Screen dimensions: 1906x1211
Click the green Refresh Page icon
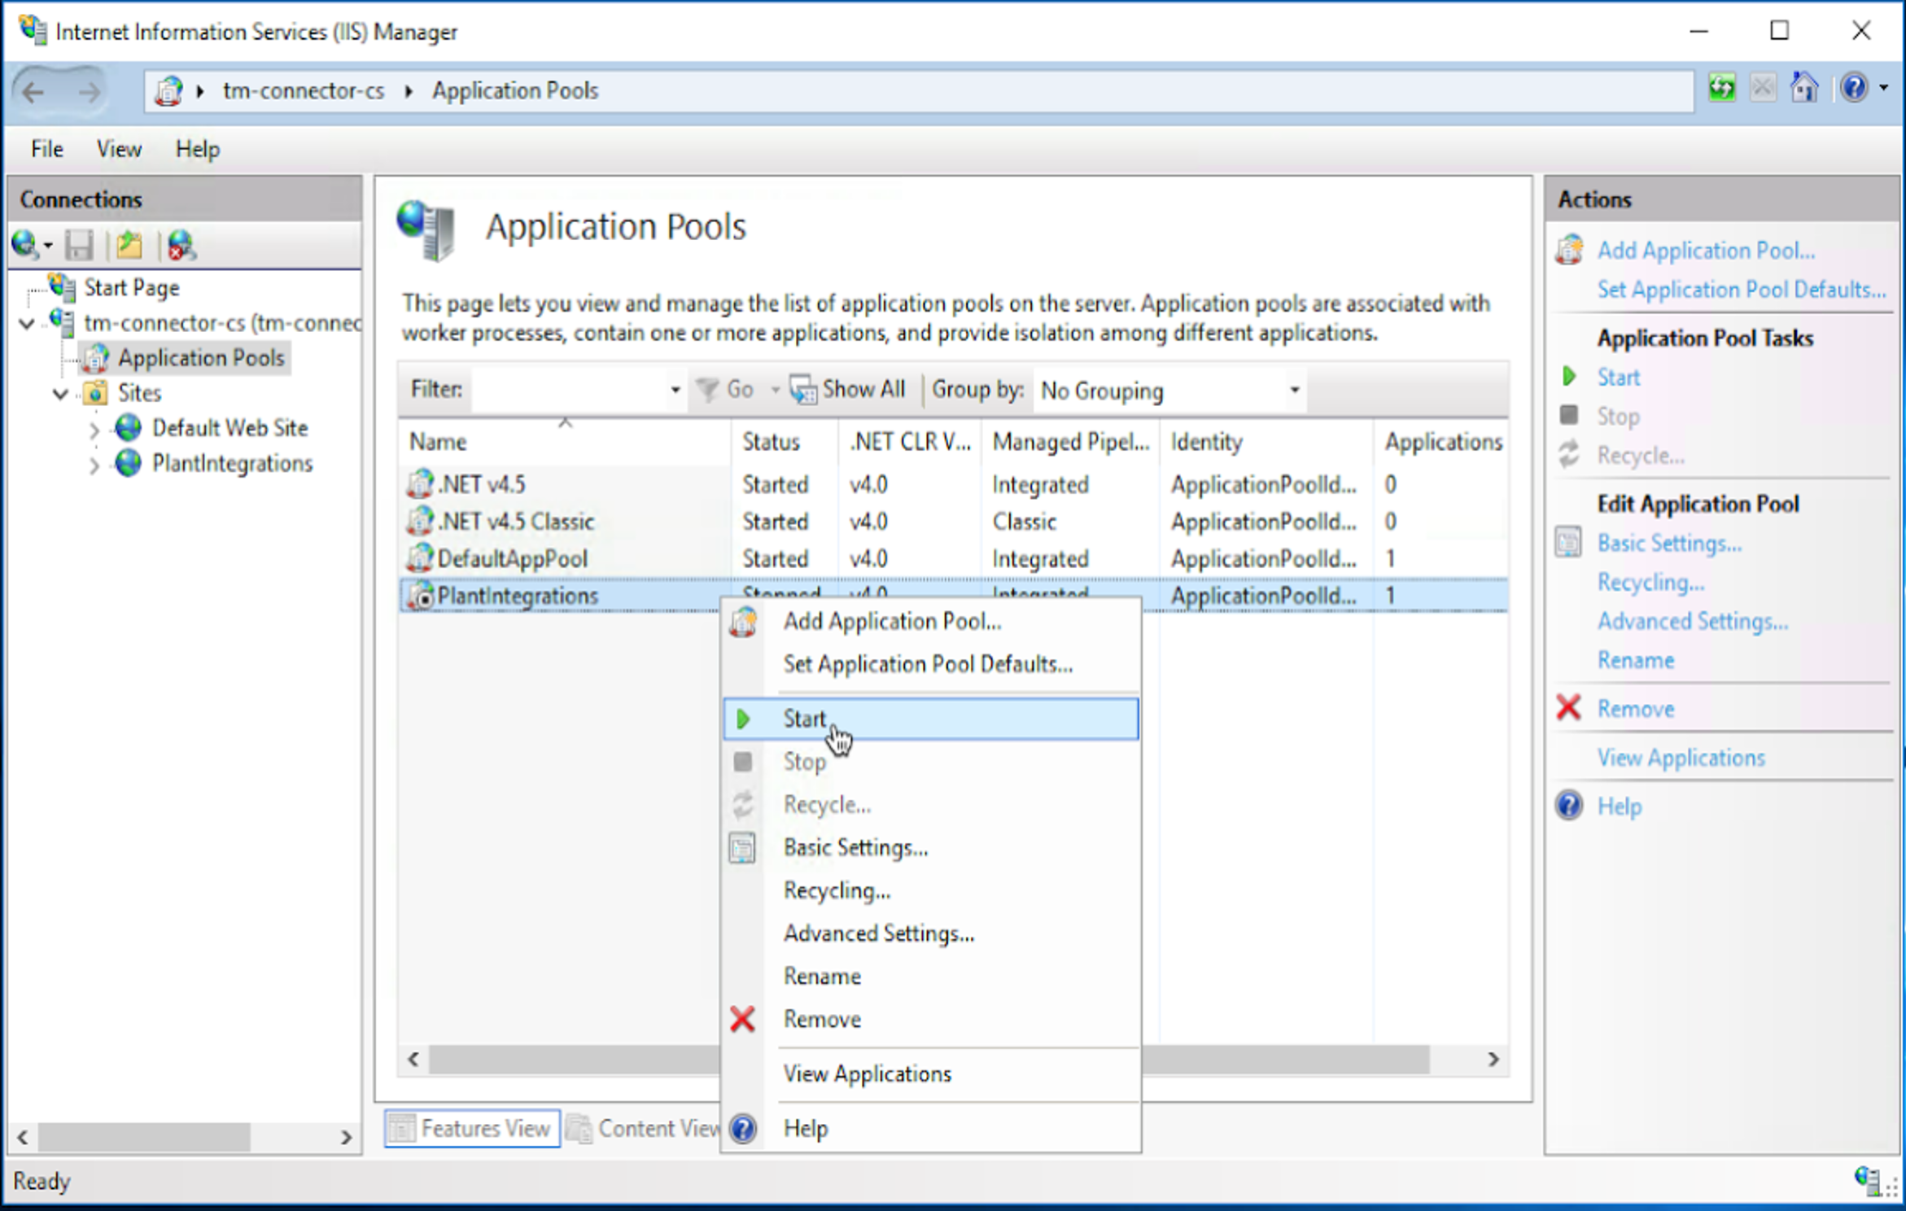point(1721,88)
